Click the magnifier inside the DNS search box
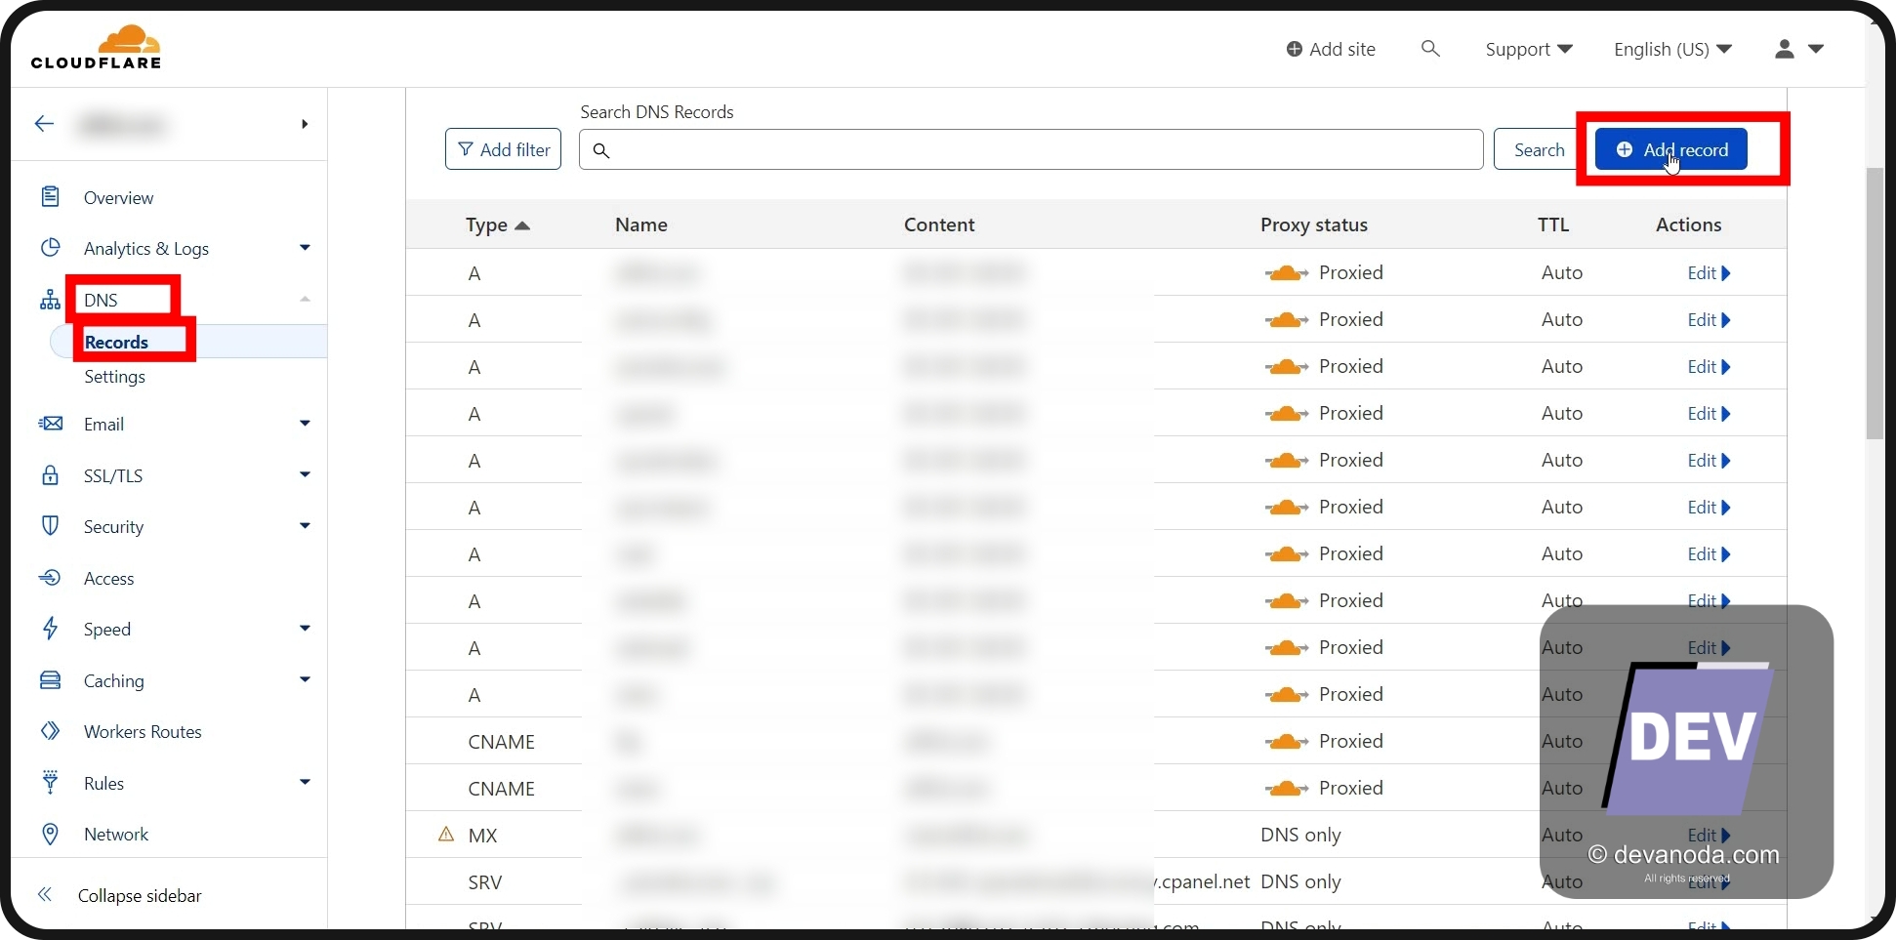 click(601, 150)
